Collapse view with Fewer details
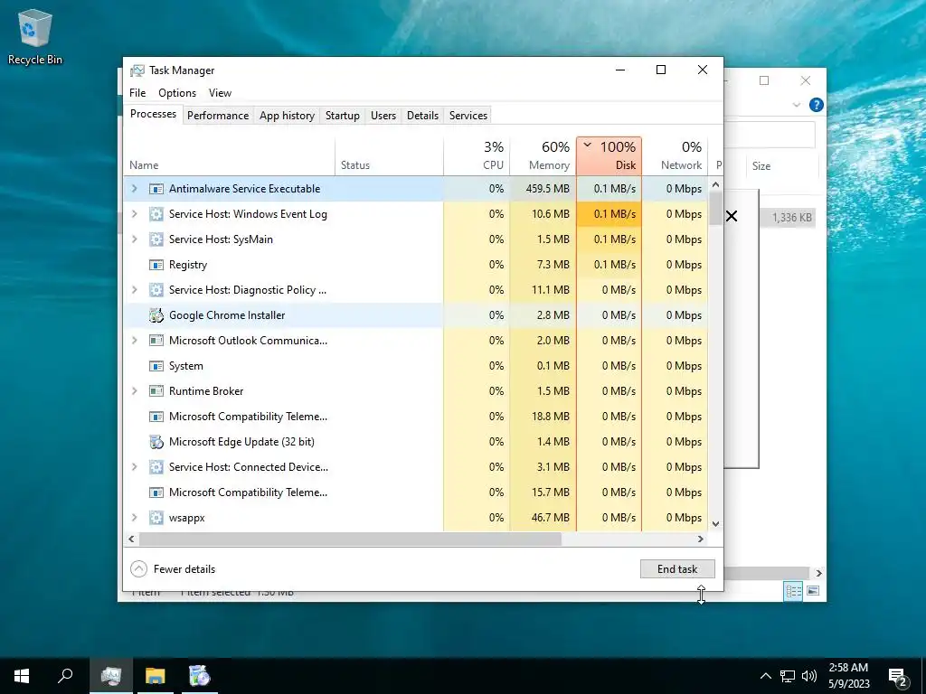 click(x=173, y=569)
